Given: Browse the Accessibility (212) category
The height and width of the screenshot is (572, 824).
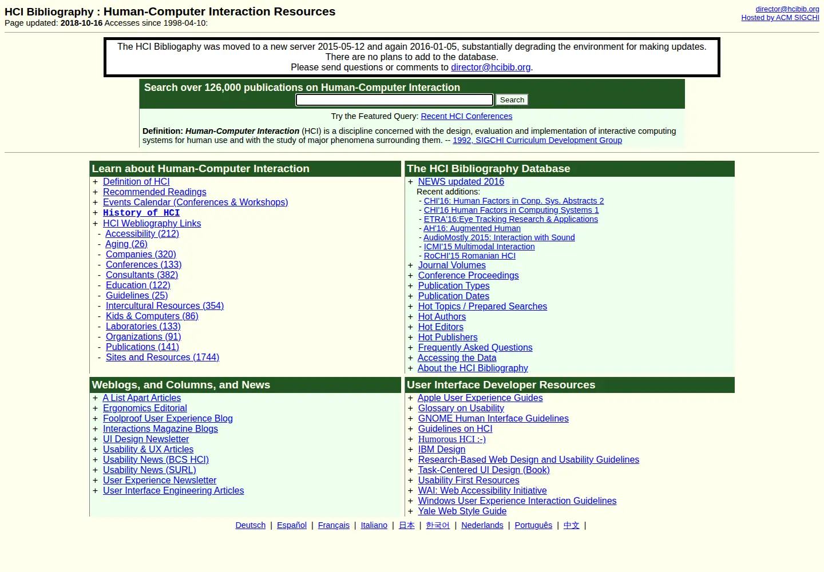Looking at the screenshot, I should point(142,234).
